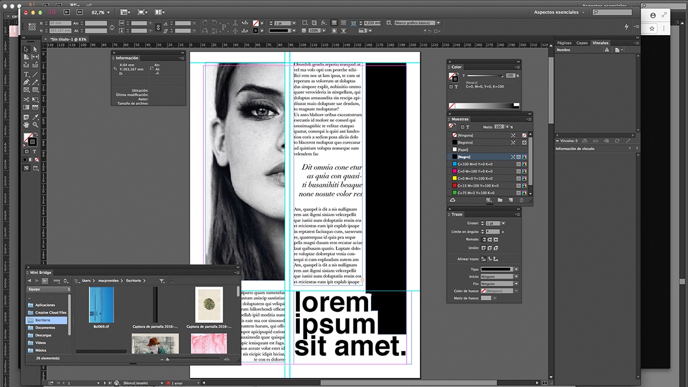Viewport: 688px width, 387px height.
Task: Toggle formatting affects text in Muestras panel
Action: tap(467, 127)
